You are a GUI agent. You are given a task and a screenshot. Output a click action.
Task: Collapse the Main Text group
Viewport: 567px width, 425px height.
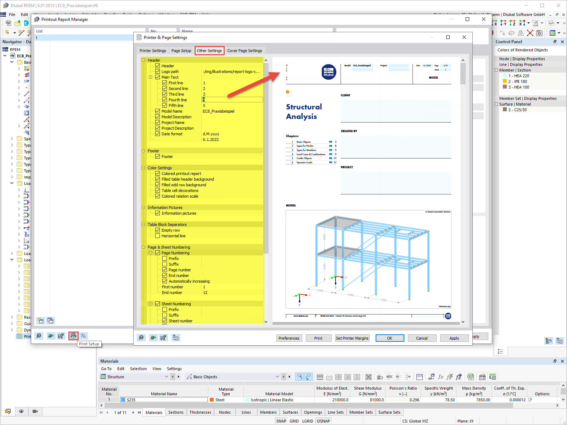(x=151, y=77)
